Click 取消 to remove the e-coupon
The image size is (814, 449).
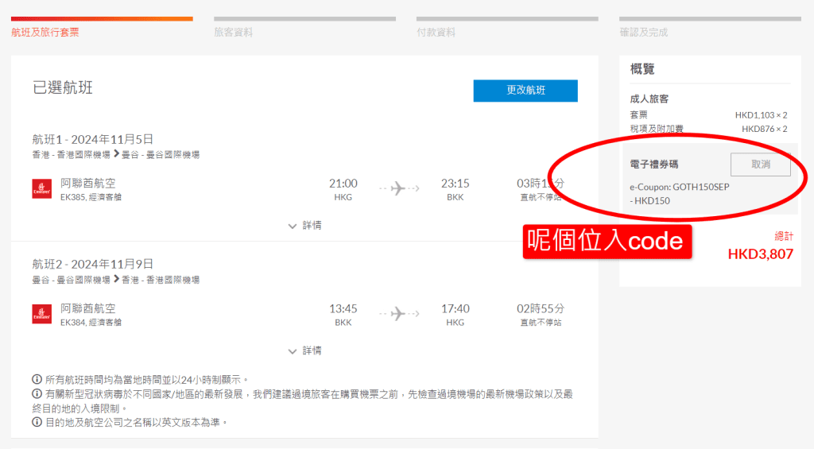click(x=761, y=165)
